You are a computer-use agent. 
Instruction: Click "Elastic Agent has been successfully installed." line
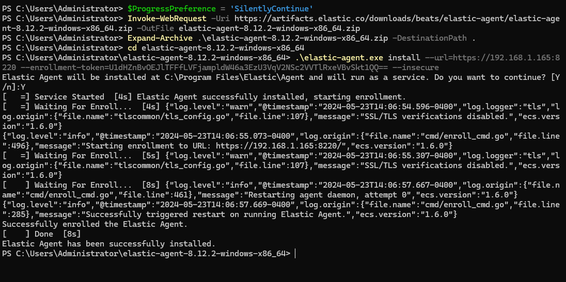tap(108, 244)
